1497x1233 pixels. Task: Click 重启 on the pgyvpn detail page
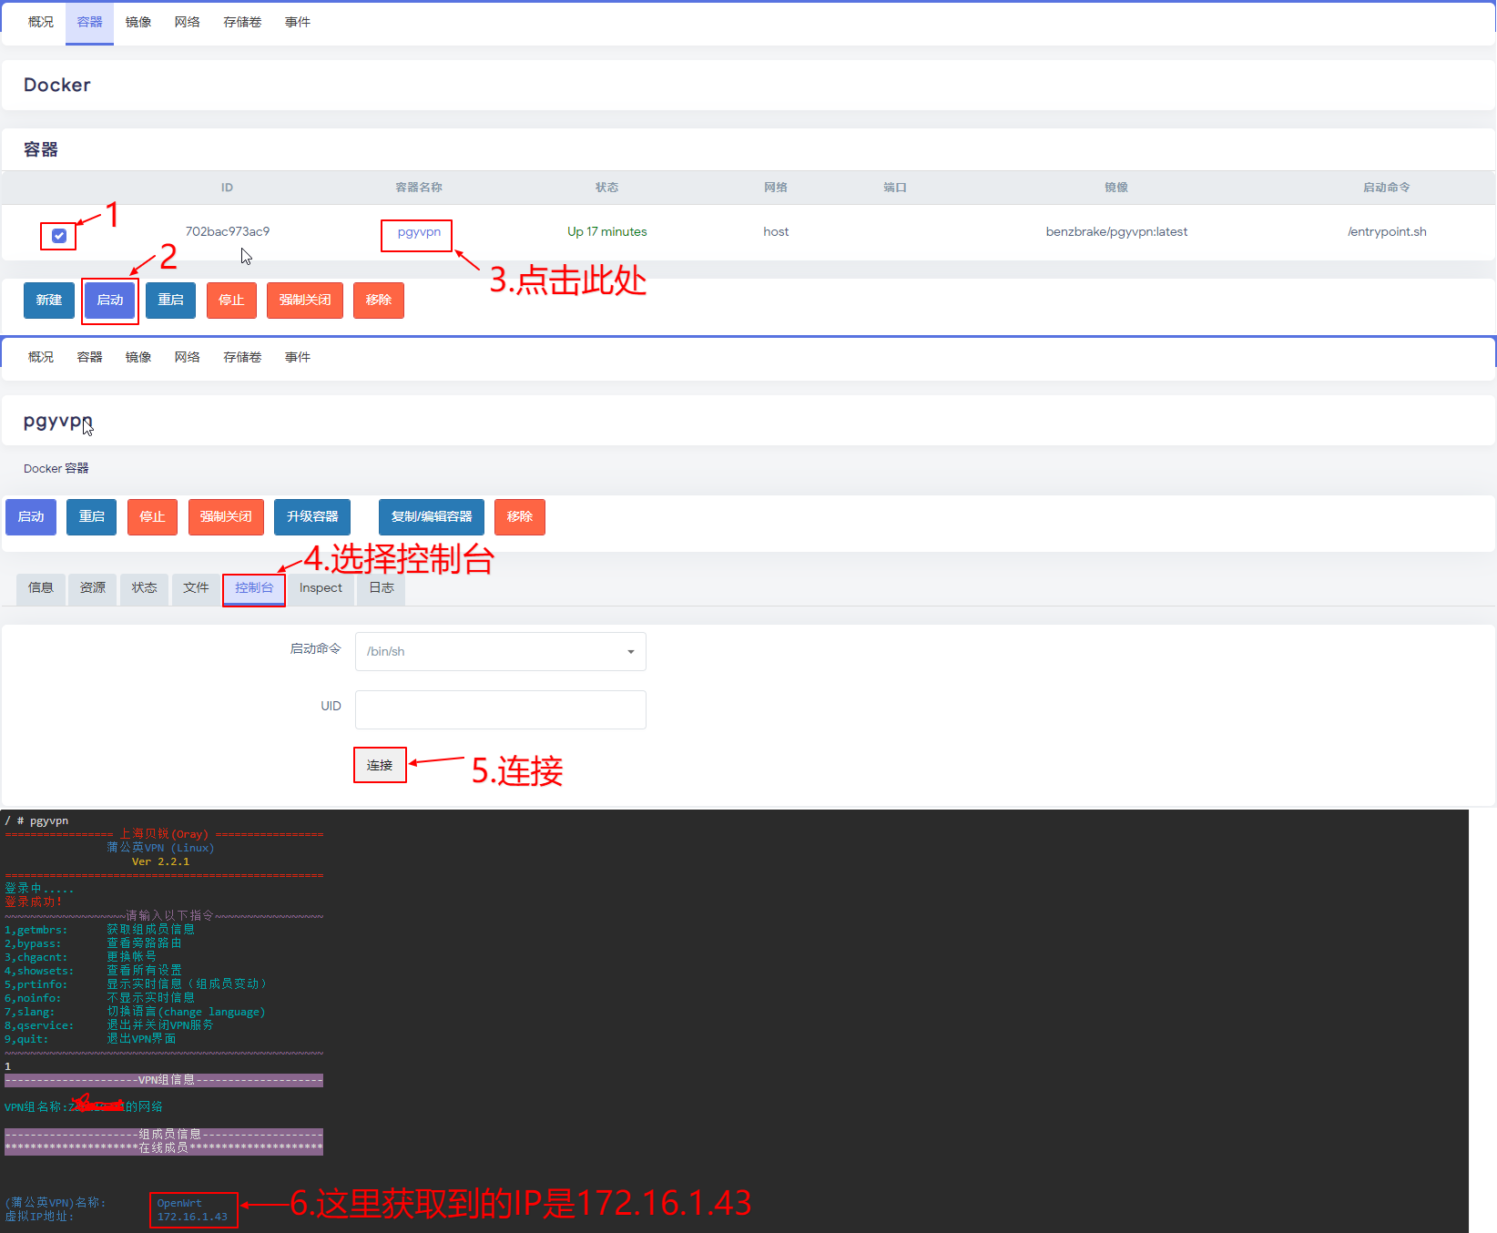92,517
